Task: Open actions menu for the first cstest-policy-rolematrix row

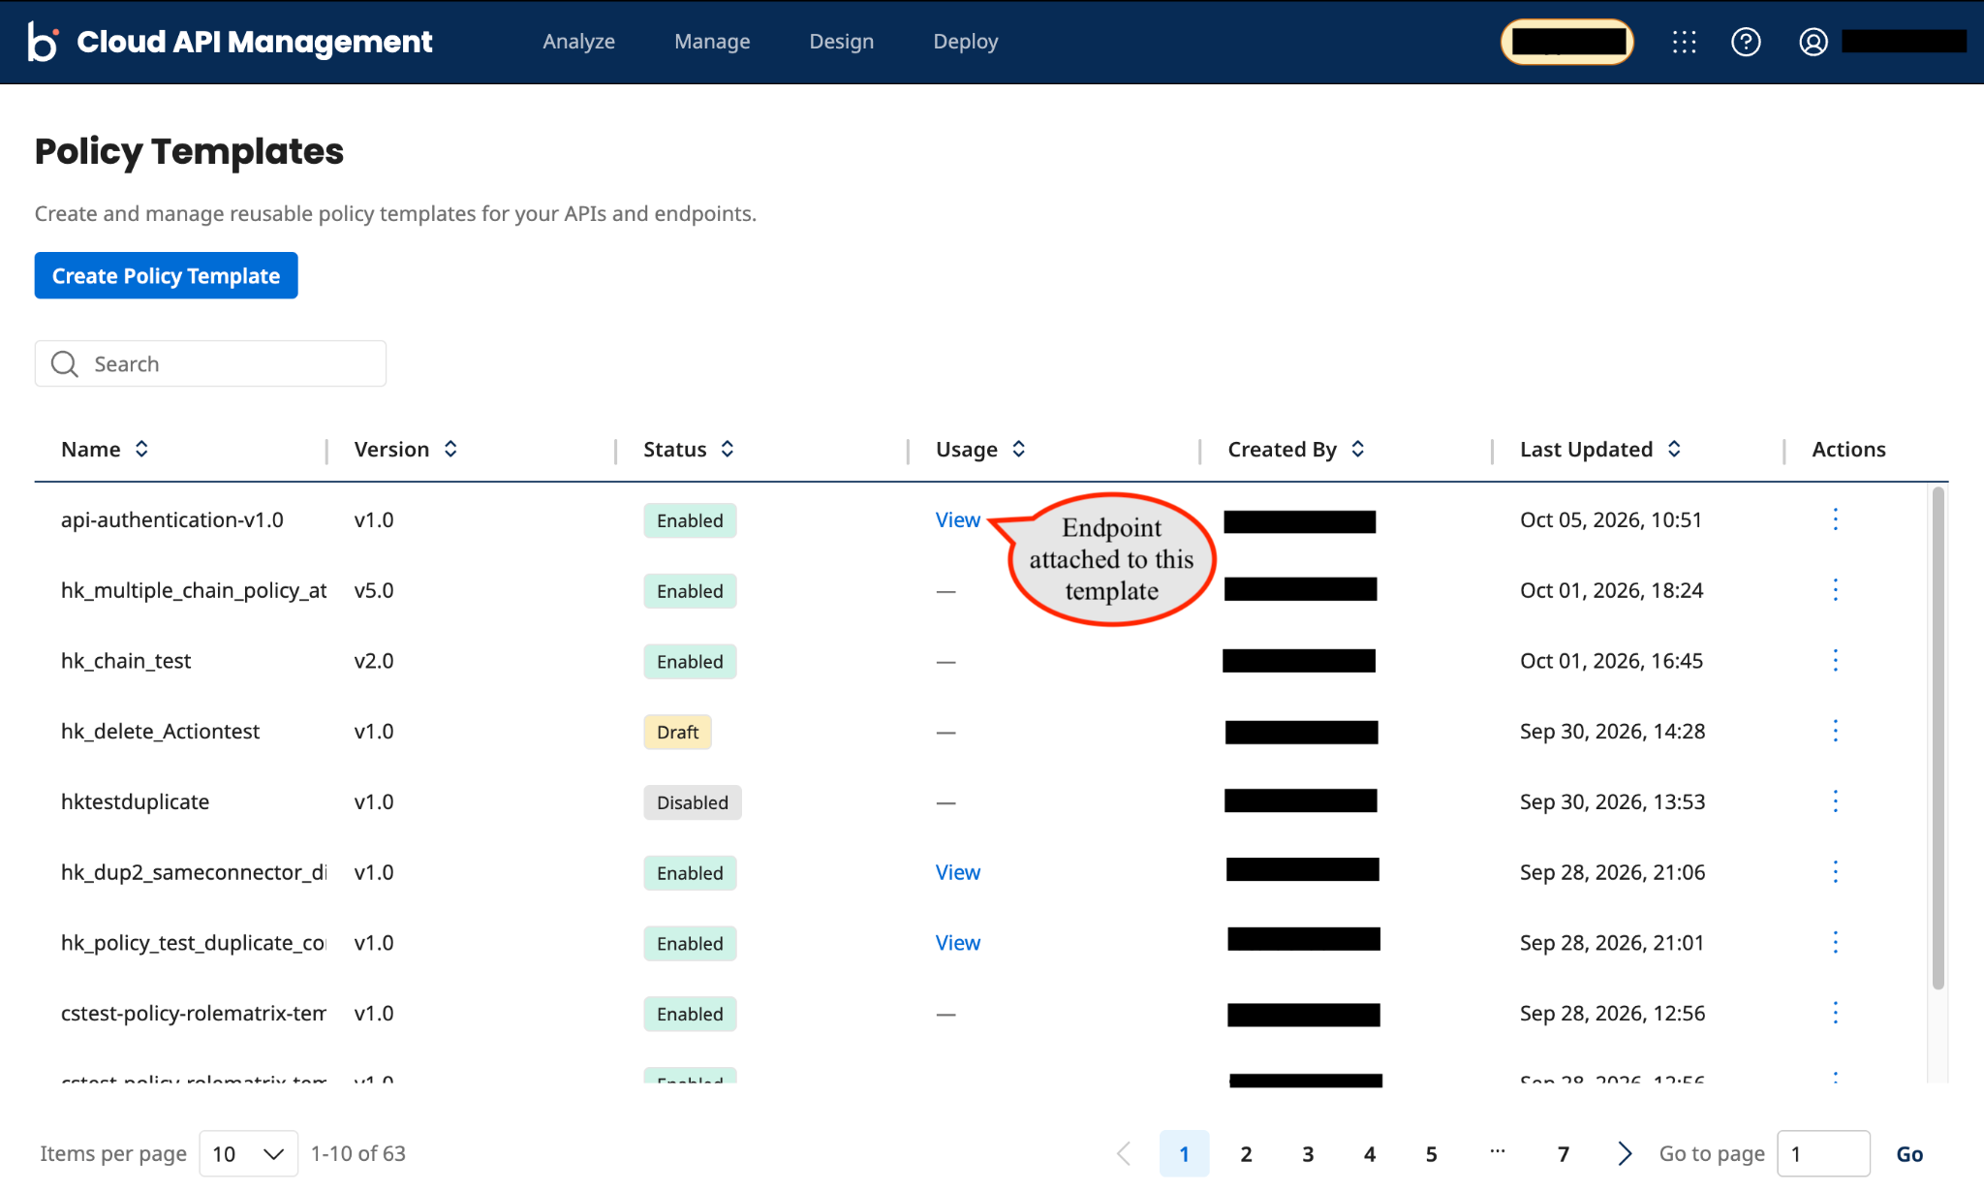Action: pos(1835,1014)
